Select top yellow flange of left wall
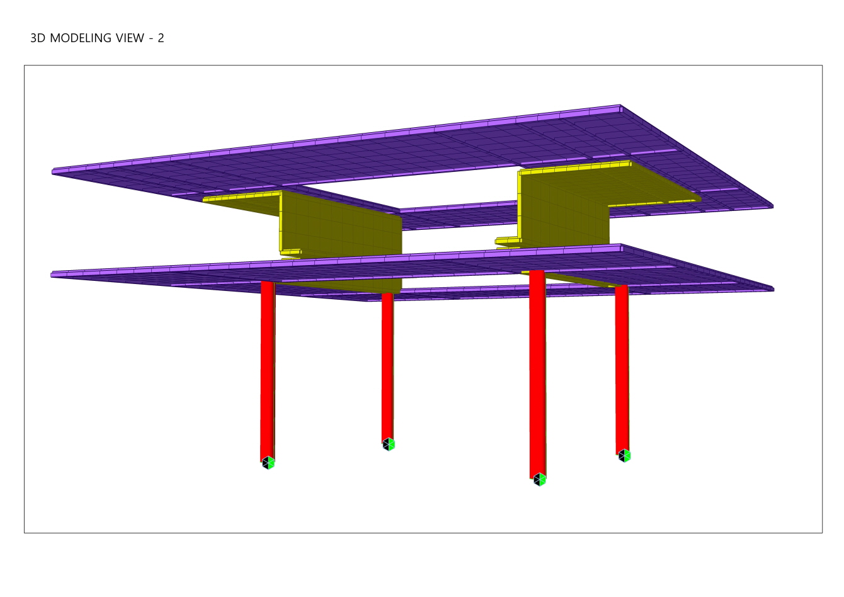The image size is (844, 597). (241, 197)
